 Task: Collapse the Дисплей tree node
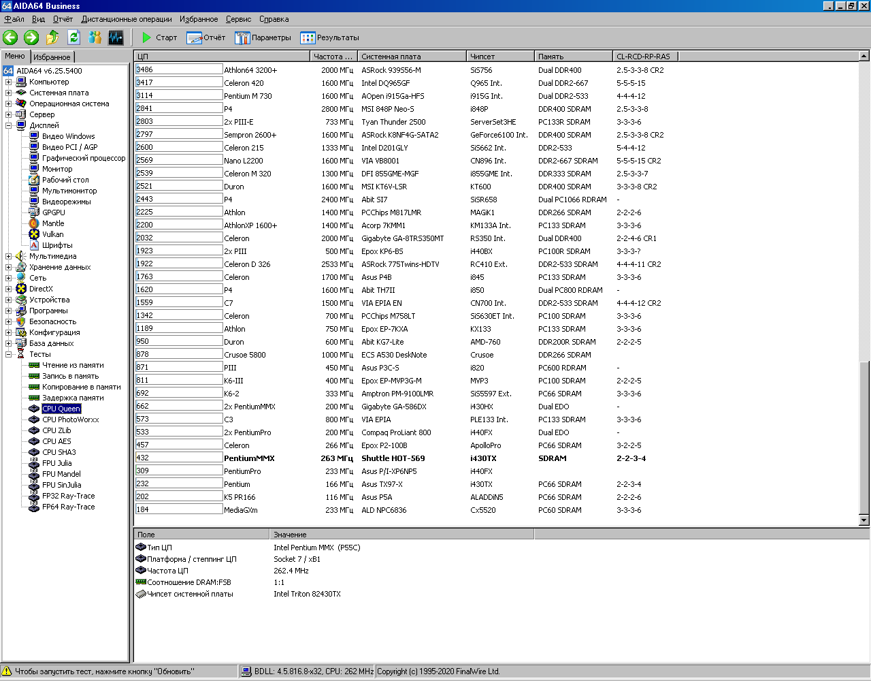click(x=9, y=125)
